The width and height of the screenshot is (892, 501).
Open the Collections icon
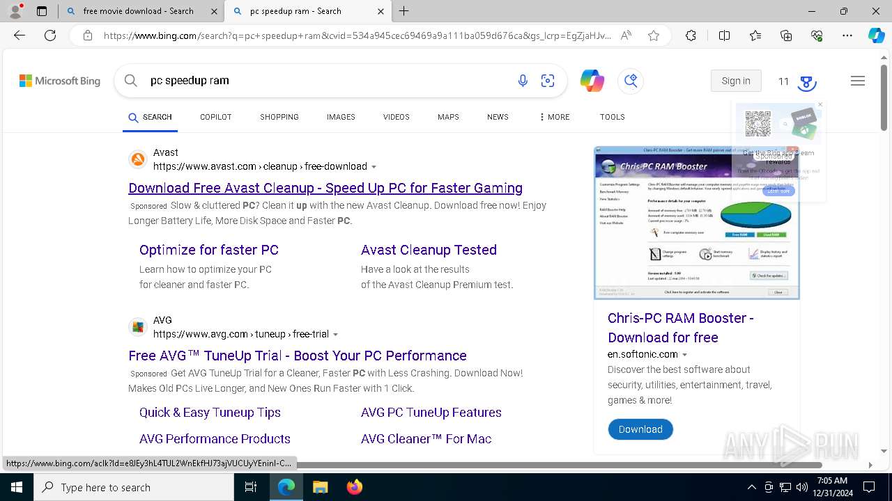coord(786,35)
